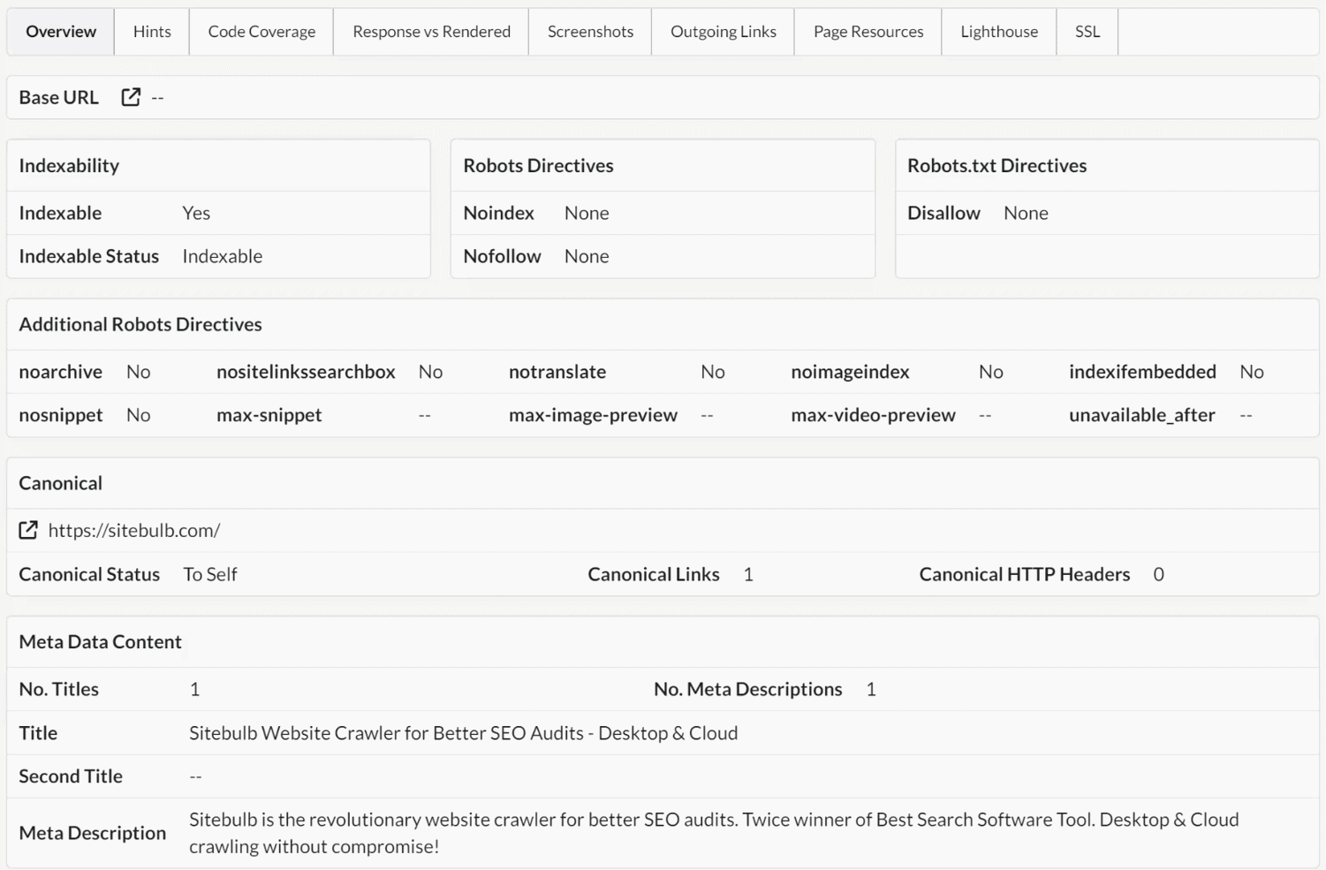Show the SSL tab
This screenshot has width=1326, height=870.
click(x=1087, y=32)
